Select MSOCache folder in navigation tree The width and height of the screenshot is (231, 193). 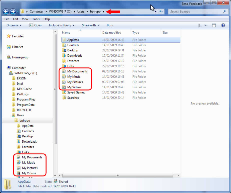[x=24, y=89]
